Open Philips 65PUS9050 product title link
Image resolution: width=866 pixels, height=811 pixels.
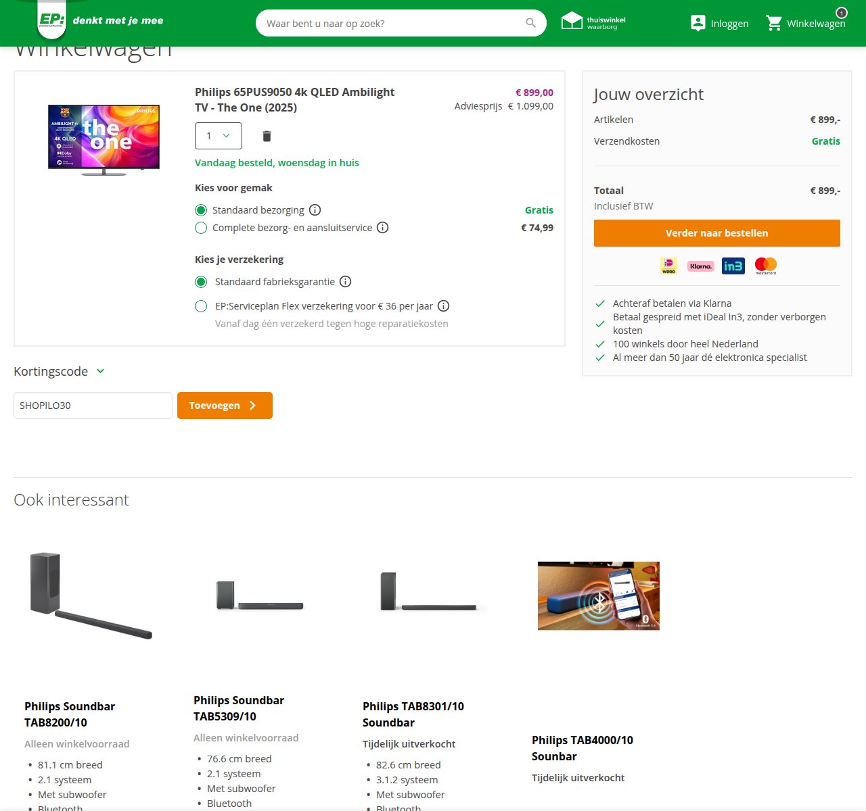tap(295, 100)
